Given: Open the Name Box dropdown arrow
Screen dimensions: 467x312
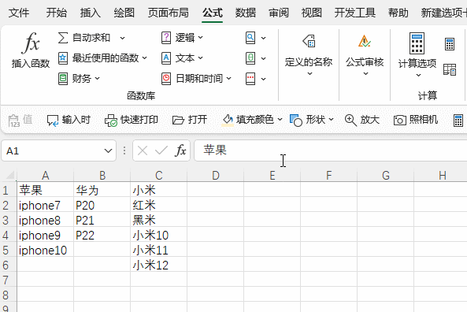Looking at the screenshot, I should point(108,150).
